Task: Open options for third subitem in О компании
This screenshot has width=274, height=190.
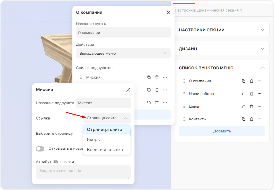Action: click(x=165, y=102)
